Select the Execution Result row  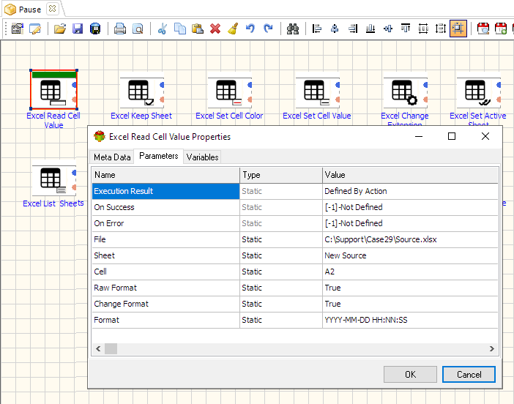click(166, 191)
